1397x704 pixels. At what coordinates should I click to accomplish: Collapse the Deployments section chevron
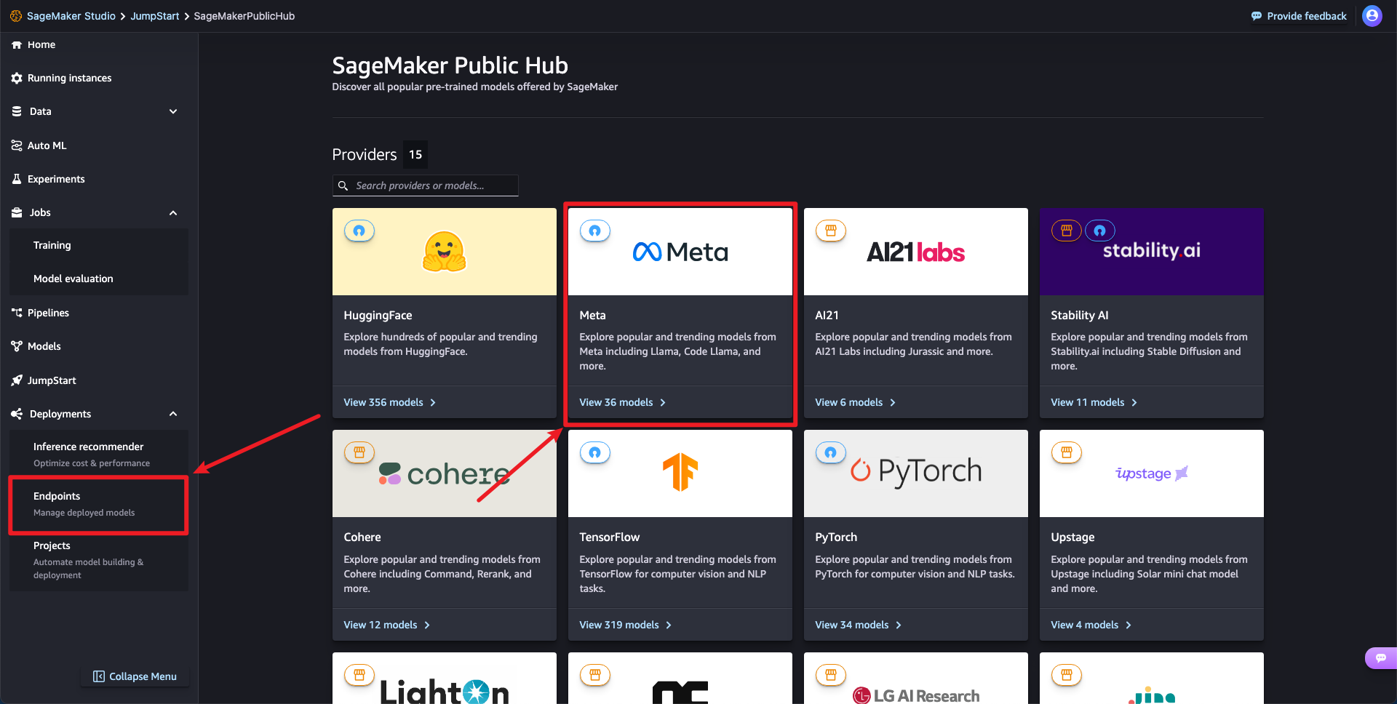click(173, 414)
